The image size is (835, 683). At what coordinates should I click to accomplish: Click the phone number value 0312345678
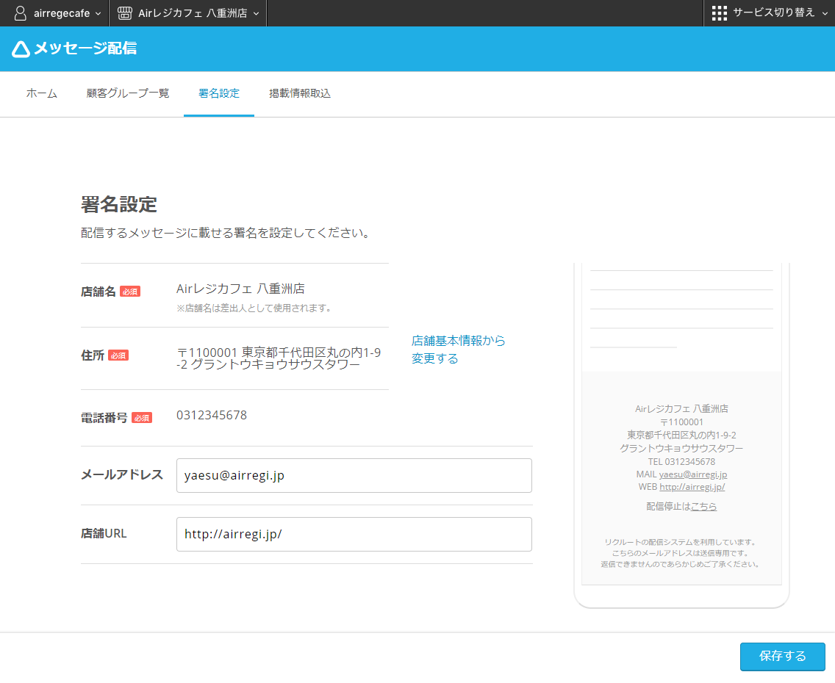[212, 416]
